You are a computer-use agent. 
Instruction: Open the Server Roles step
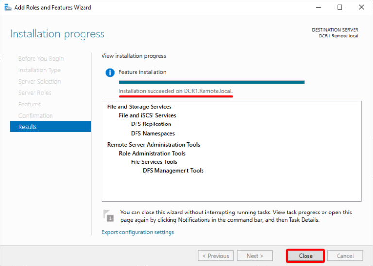pos(34,93)
